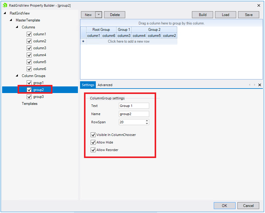This screenshot has width=265, height=213.
Task: Disable Visible In ColumnChooser
Action: (93, 135)
